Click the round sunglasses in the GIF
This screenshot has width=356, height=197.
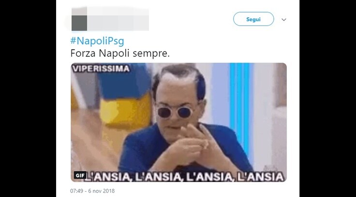point(174,112)
